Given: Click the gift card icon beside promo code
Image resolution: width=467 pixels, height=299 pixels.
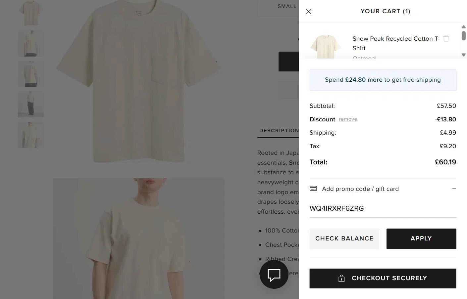Looking at the screenshot, I should [313, 189].
